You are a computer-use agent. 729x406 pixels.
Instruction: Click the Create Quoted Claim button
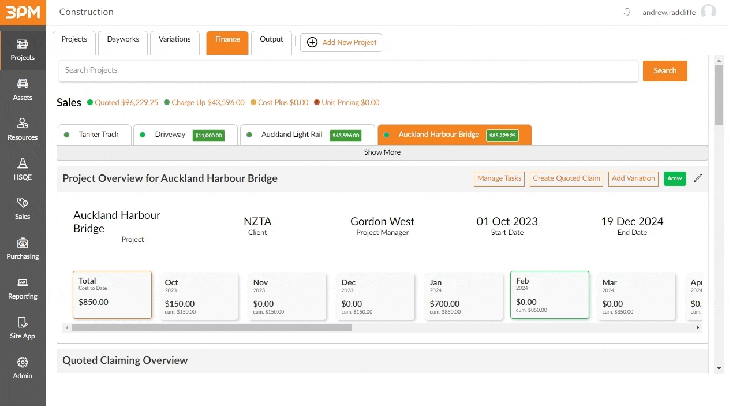[x=566, y=178]
